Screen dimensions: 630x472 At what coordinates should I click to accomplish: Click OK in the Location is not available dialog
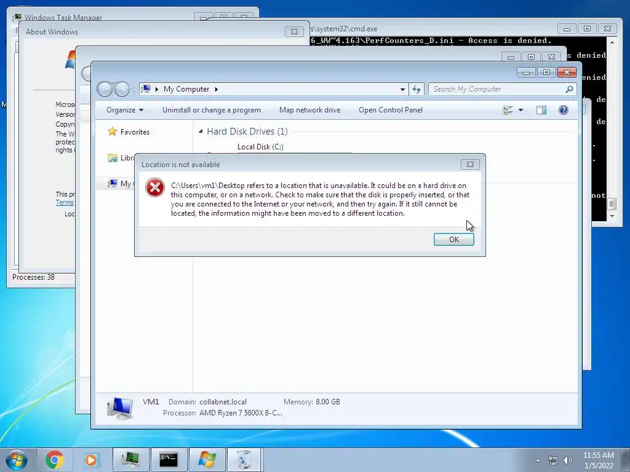click(x=453, y=239)
